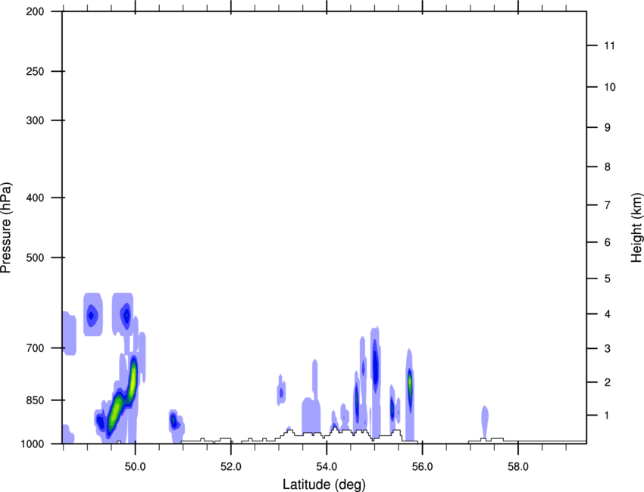Click the 'Height (km)' axis title

pos(636,228)
